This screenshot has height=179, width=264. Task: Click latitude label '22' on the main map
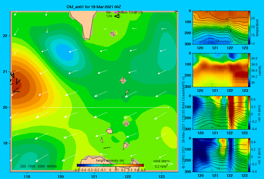coord(5,36)
